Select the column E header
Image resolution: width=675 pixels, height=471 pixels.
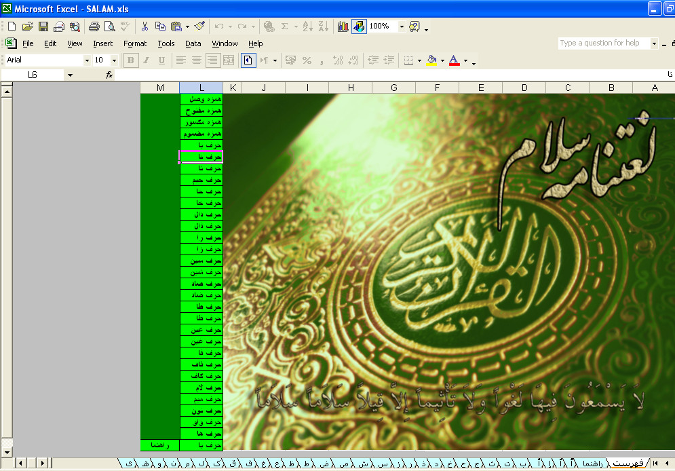pyautogui.click(x=481, y=88)
